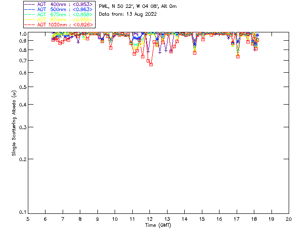Click y-axis tick label 0.2
Screen dimensions: 297x237
tap(23, 159)
